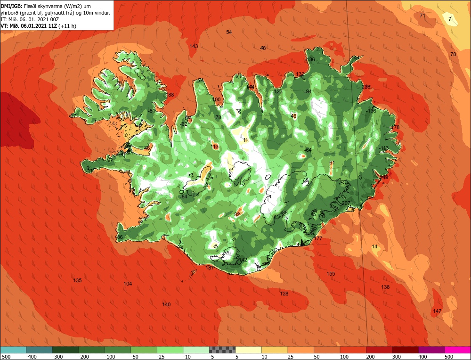
Task: Click the value -207 in the southeast
Action: coord(345,204)
